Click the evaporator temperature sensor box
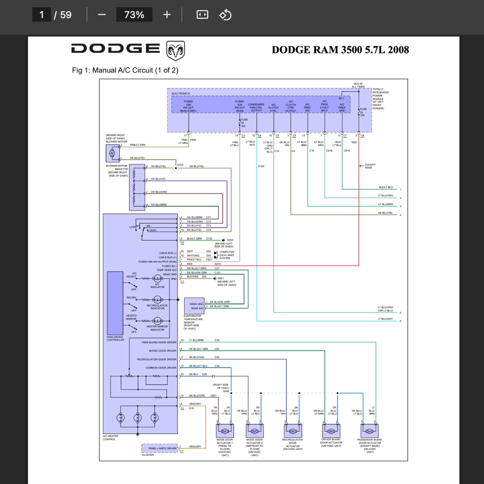Image resolution: width=484 pixels, height=484 pixels. point(194,306)
